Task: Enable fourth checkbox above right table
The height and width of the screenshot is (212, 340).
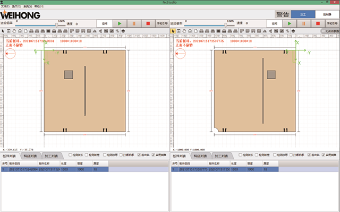Action: point(291,155)
